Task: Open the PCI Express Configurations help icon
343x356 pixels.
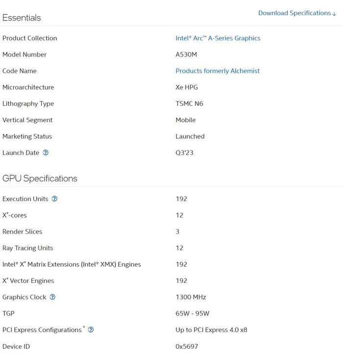Action: tap(91, 330)
